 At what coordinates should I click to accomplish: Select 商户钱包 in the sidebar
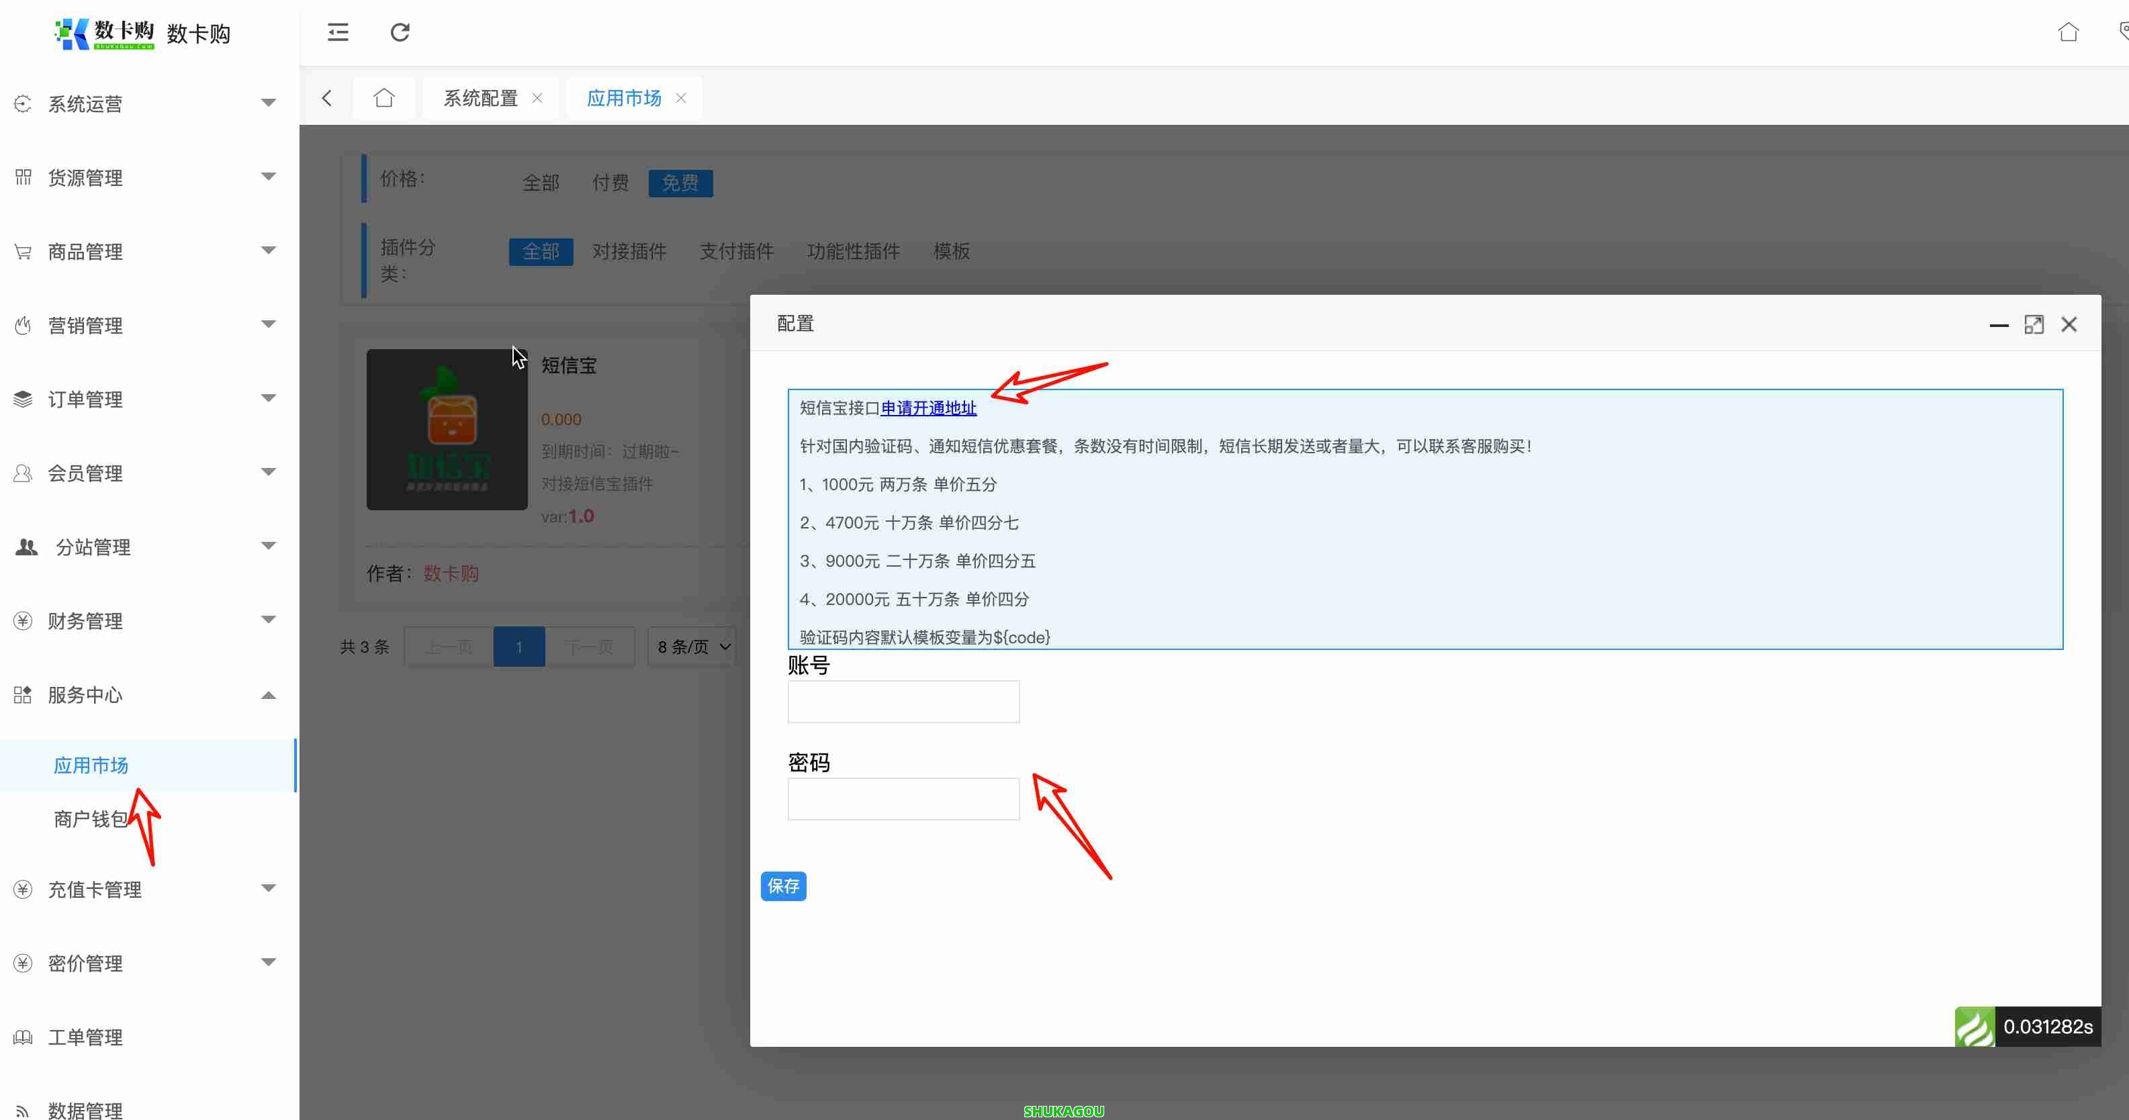89,819
